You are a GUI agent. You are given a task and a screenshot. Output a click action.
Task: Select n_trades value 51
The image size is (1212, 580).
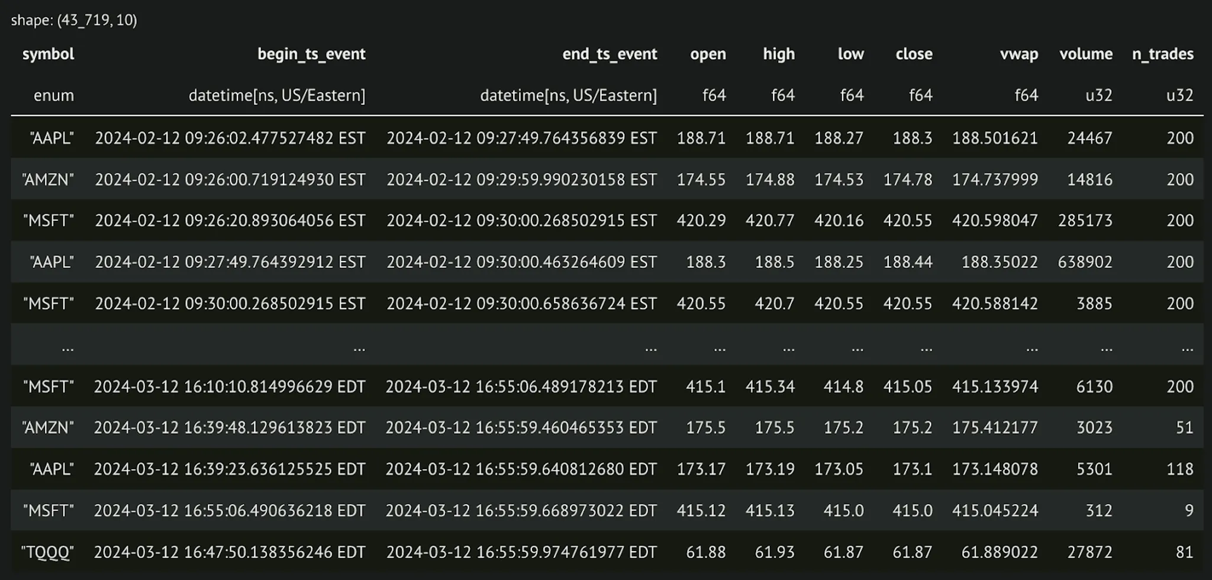[1184, 427]
